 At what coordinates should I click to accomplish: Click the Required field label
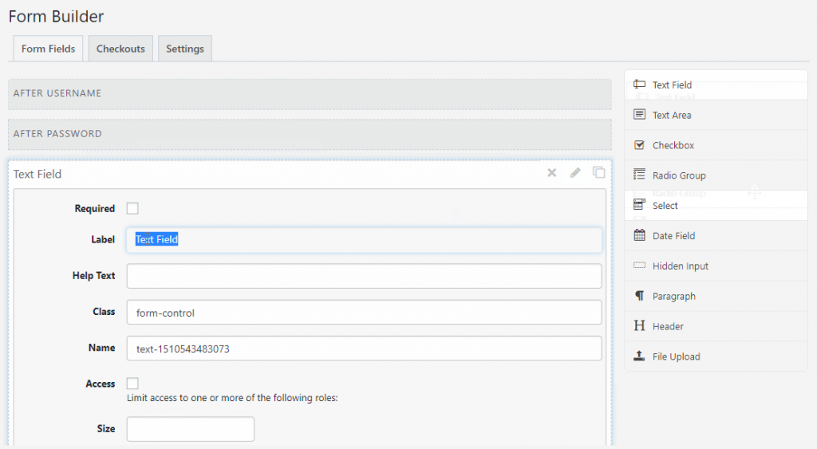94,208
